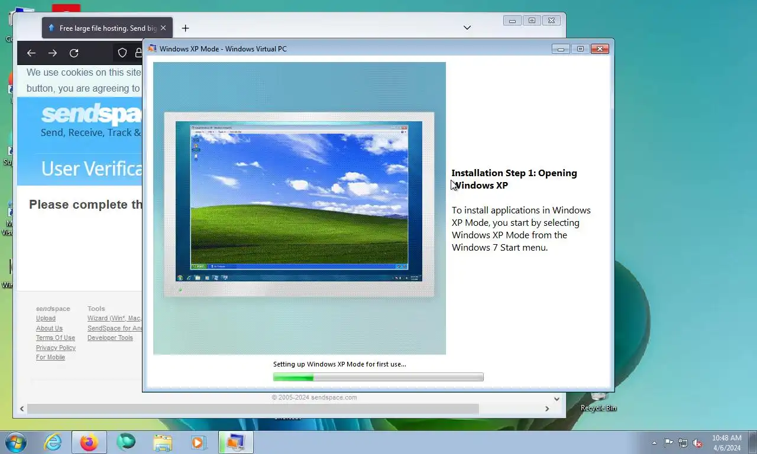Click the 'Setting up Windows XP Mode' status text
Image resolution: width=757 pixels, height=454 pixels.
(339, 364)
